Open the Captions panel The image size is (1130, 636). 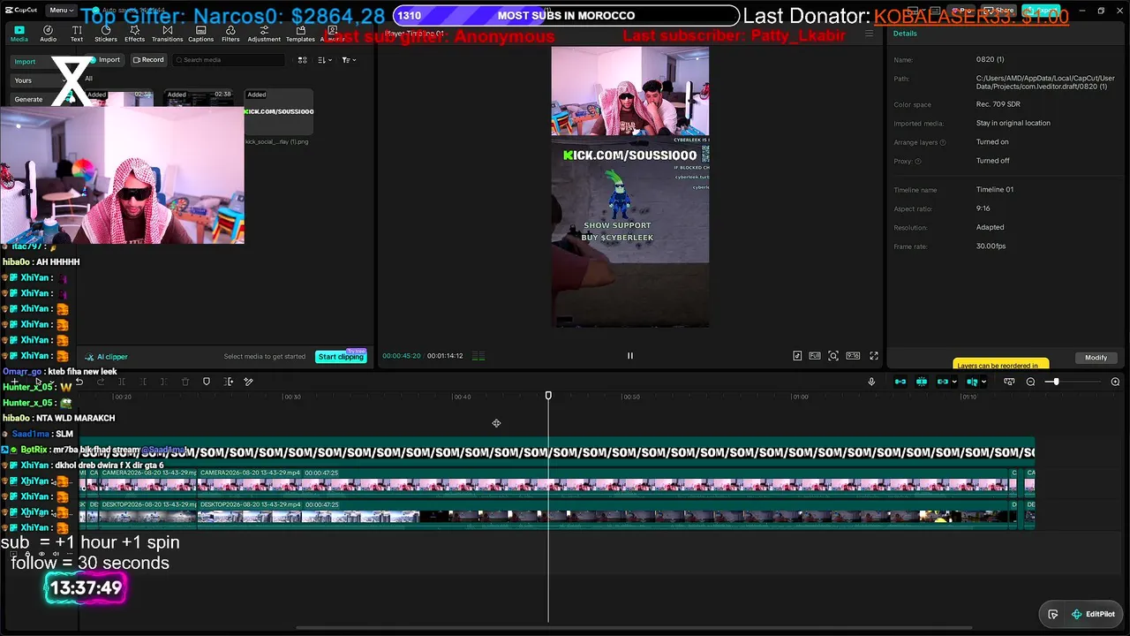(x=200, y=34)
